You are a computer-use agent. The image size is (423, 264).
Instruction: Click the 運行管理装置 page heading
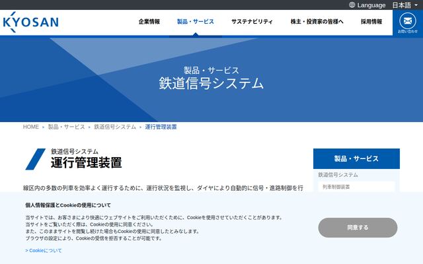[x=87, y=163]
